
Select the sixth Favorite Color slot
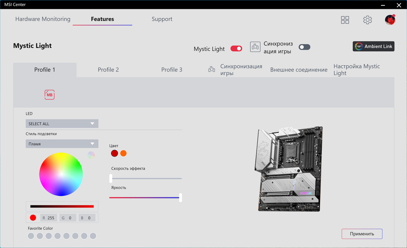tap(75, 236)
